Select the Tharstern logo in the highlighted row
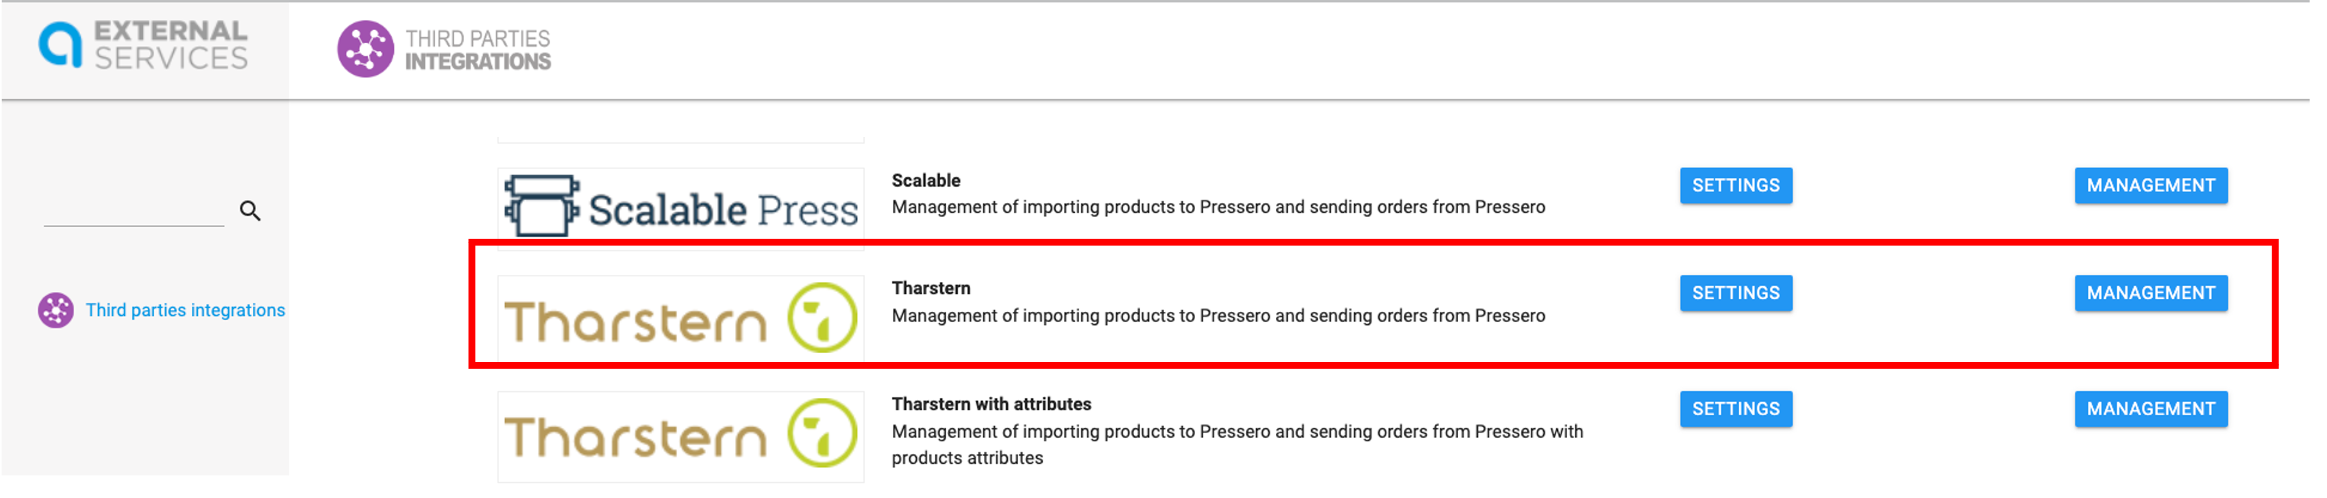2327x498 pixels. pyautogui.click(x=680, y=319)
